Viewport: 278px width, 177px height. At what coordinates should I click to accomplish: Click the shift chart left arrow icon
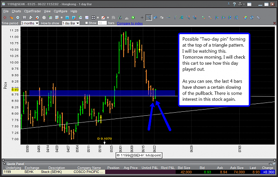[x=217, y=17]
